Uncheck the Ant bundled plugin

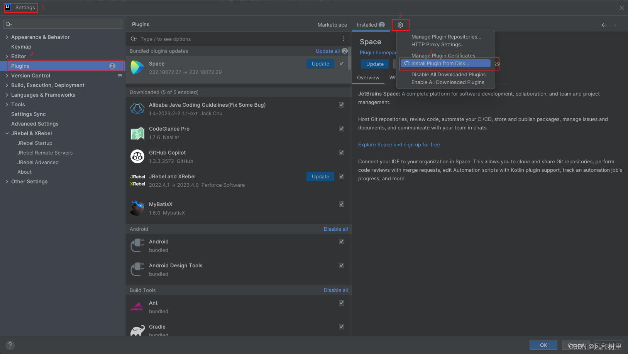342,303
